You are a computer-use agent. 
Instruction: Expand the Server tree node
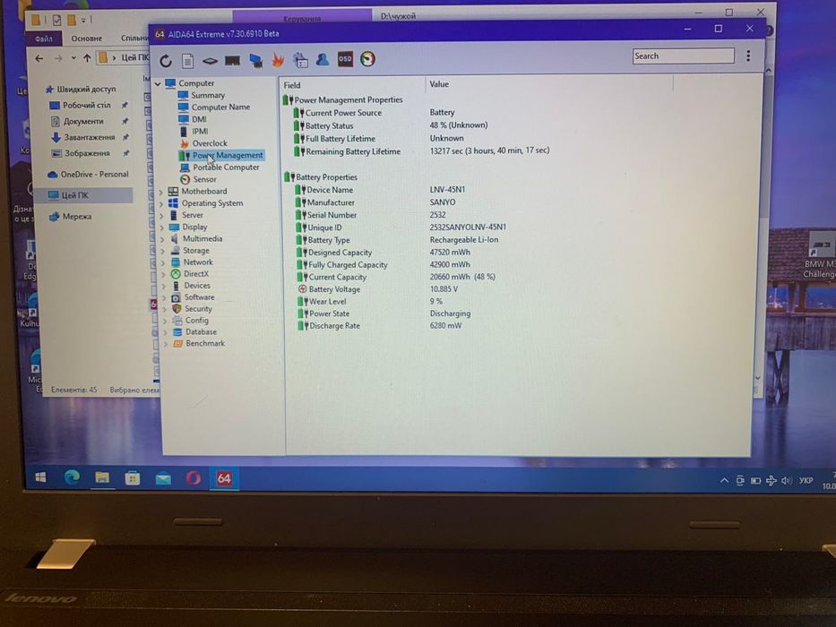[x=161, y=215]
